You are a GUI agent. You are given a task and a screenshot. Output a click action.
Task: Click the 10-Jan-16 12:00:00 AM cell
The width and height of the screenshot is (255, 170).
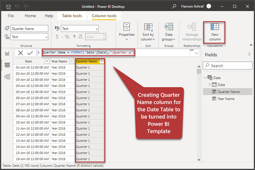[x=31, y=122]
